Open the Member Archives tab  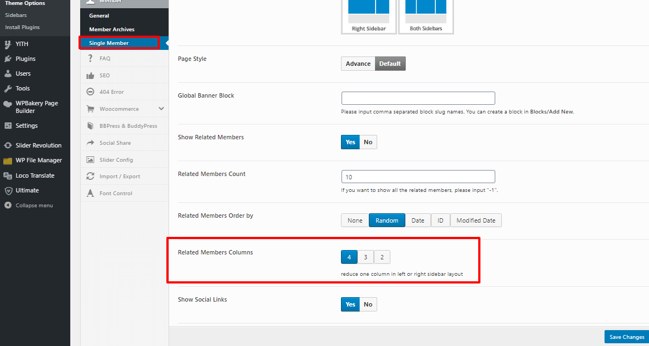125,30
